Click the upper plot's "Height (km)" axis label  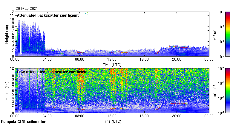point(7,34)
